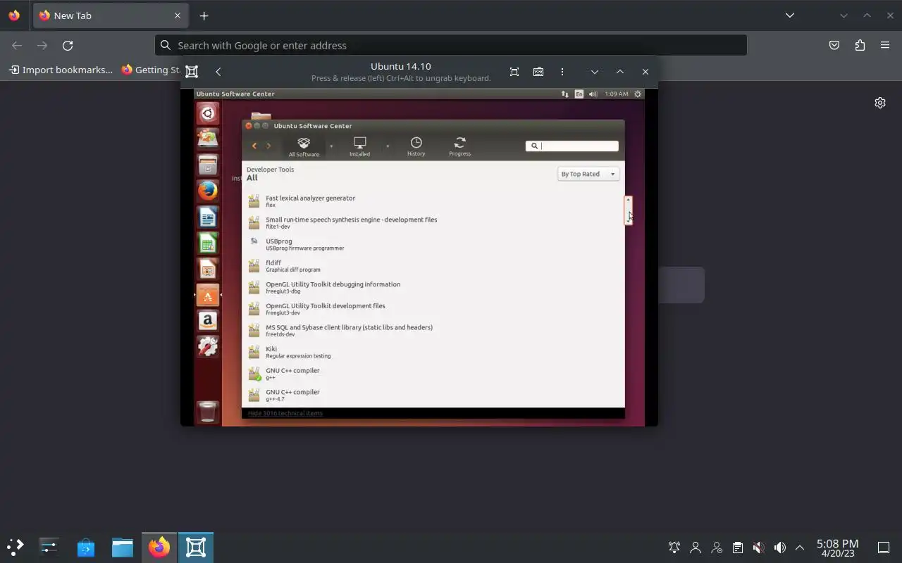The image size is (902, 563).
Task: Select the Kiki Regular expression testing entry
Action: pos(433,352)
